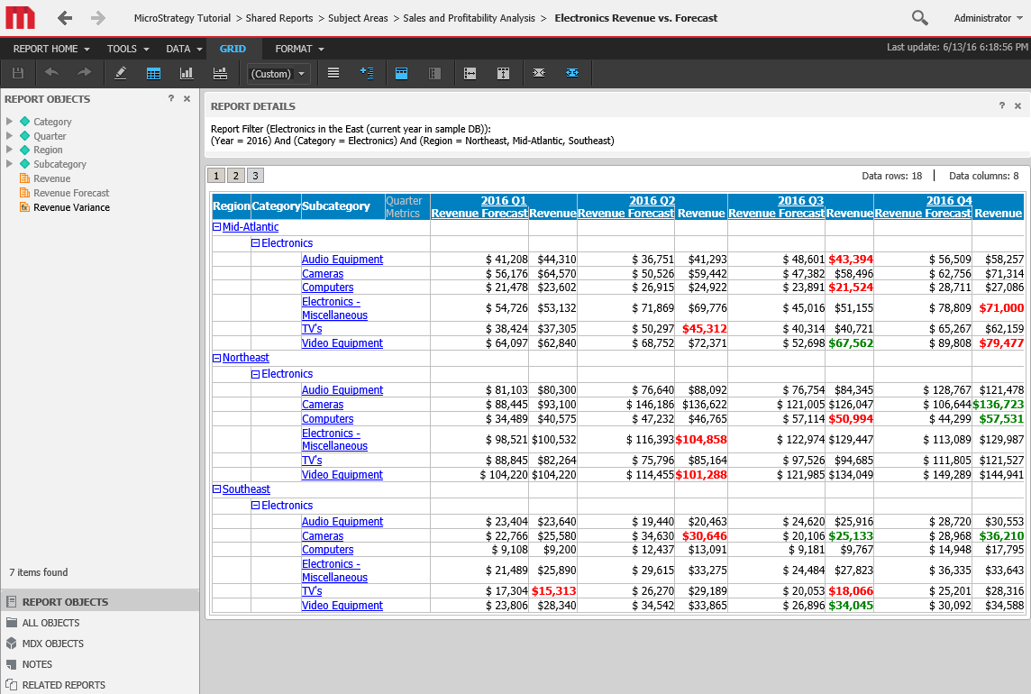
Task: Switch to Graph view icon
Action: [x=187, y=73]
